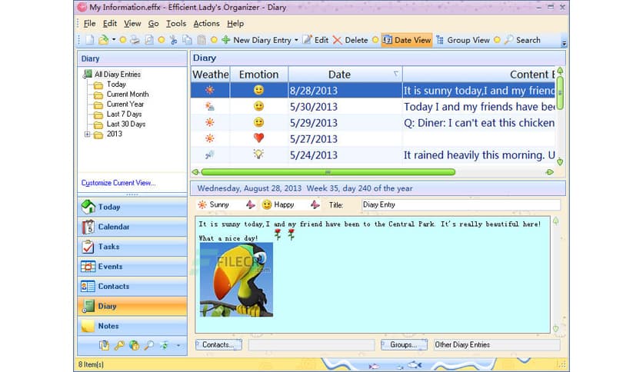643x372 pixels.
Task: Click the blank new-document toolbar icon
Action: (x=89, y=40)
